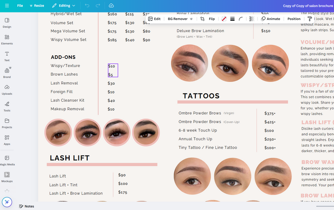The image size is (334, 210).
Task: Open the File menu
Action: [x=20, y=6]
